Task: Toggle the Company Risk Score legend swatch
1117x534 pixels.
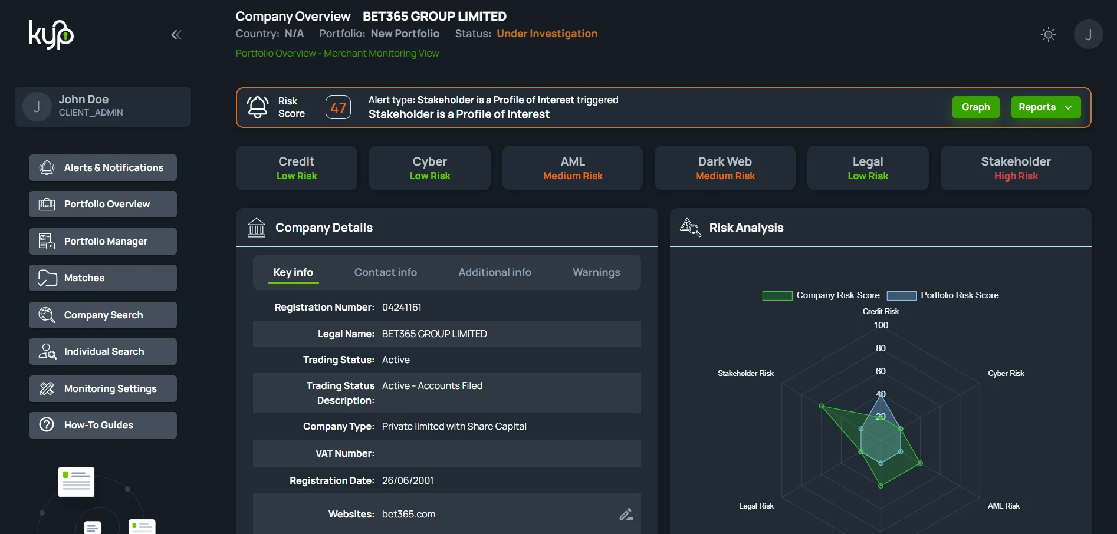Action: (777, 296)
